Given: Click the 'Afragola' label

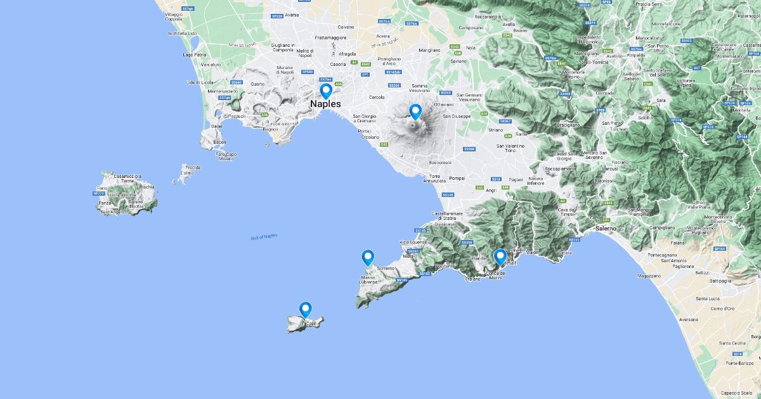Looking at the screenshot, I should [348, 54].
